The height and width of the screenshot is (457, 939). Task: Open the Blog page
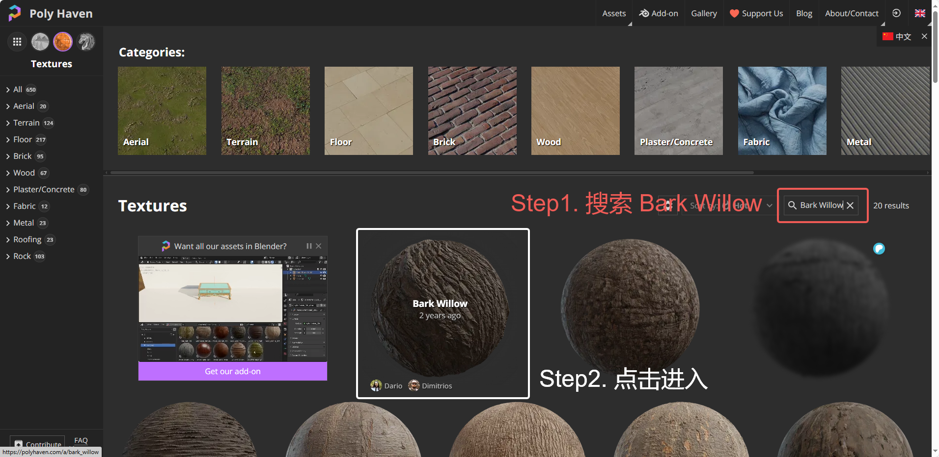click(804, 13)
